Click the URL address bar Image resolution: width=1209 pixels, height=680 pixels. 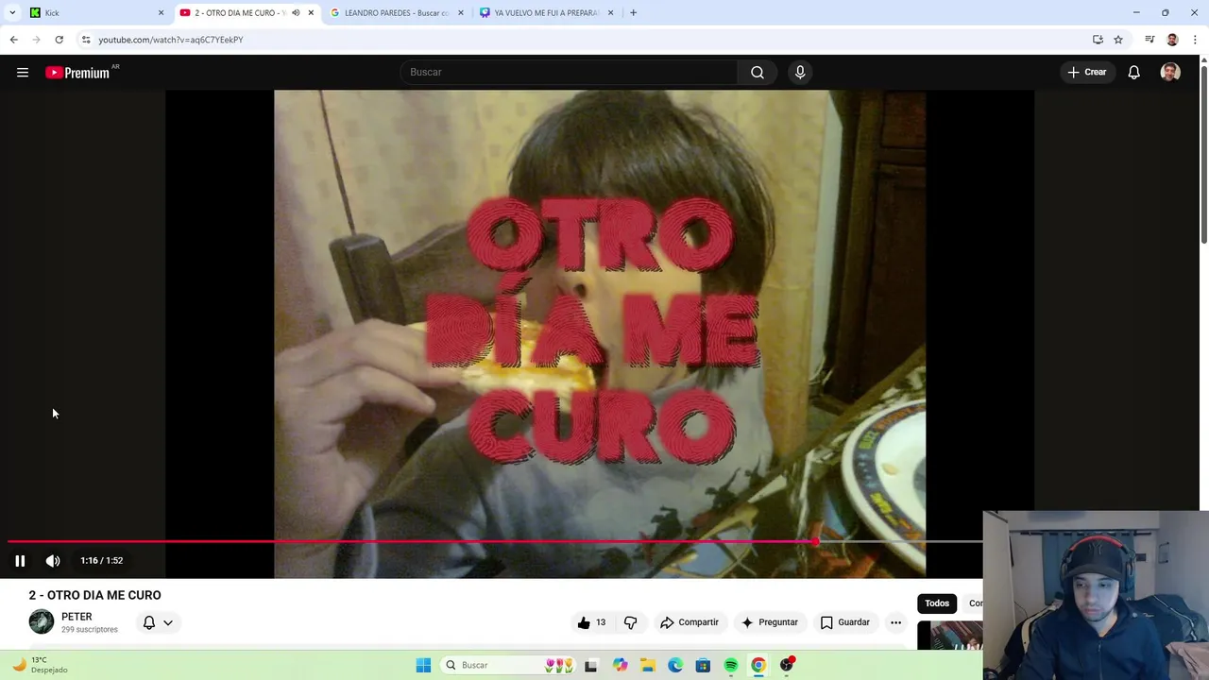click(586, 40)
